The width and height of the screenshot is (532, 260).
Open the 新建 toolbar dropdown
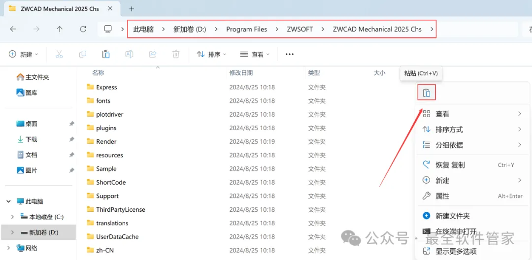click(x=24, y=54)
